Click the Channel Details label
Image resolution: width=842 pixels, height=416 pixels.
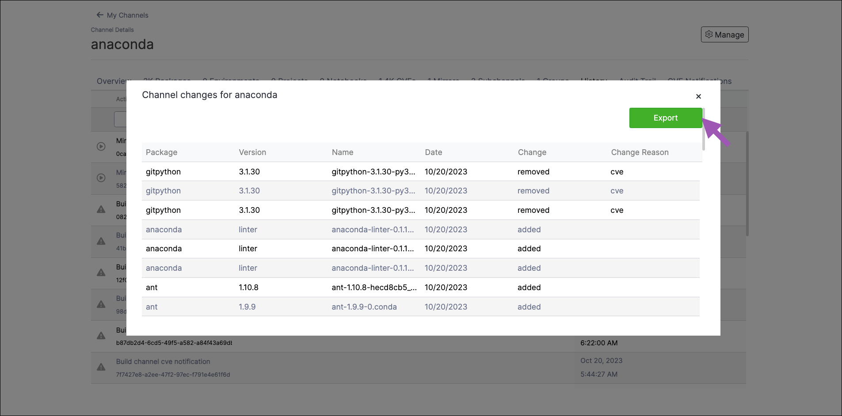(x=112, y=30)
